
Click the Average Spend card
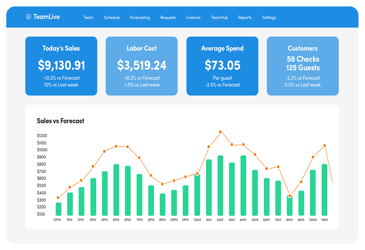(222, 66)
